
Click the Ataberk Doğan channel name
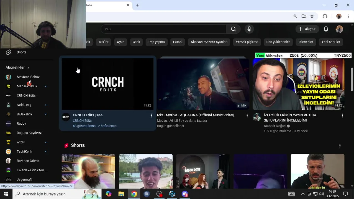(275, 126)
